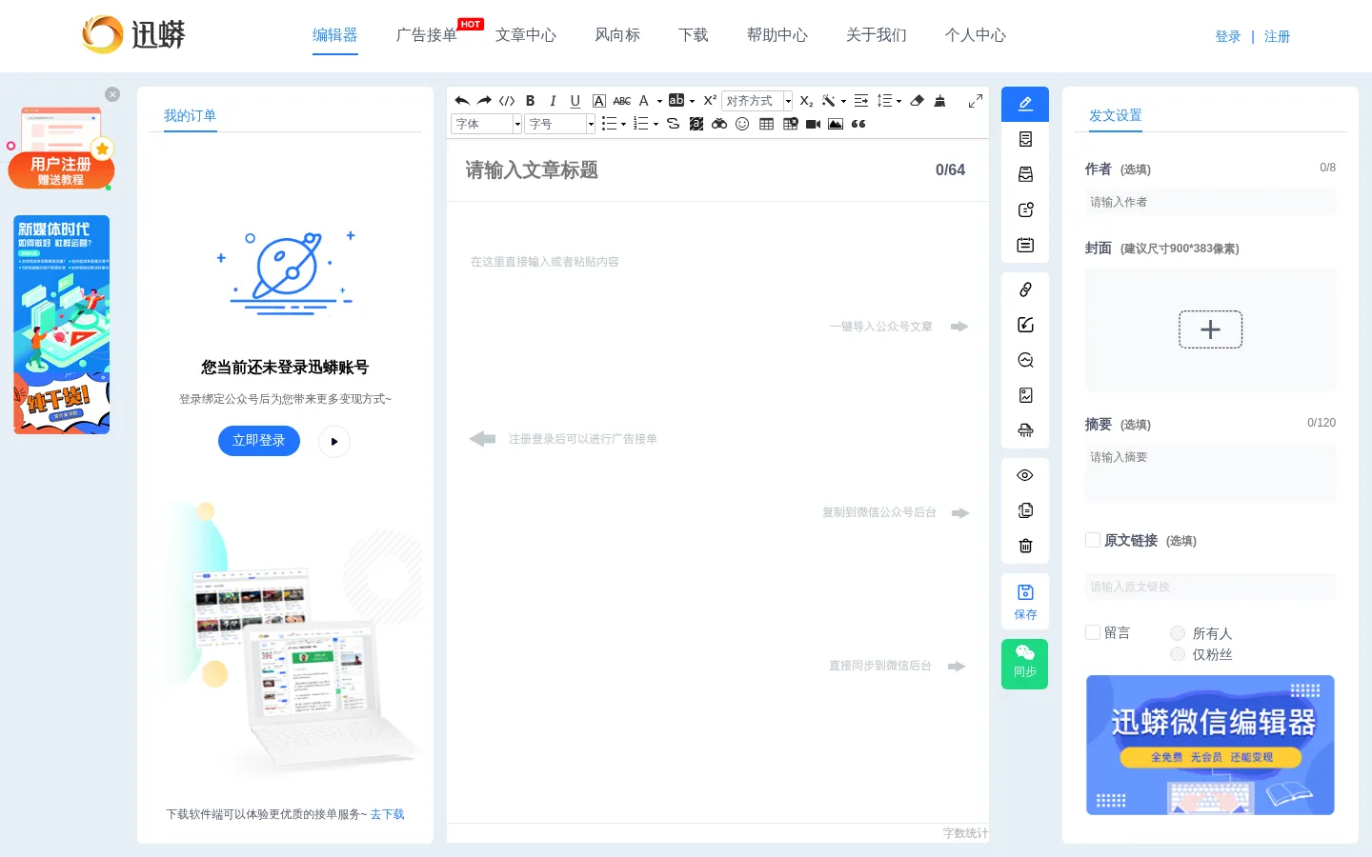Click the font color A swatch
Screen dimensions: 1372x857
click(644, 101)
